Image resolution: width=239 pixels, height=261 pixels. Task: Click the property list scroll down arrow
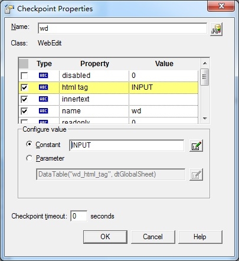205,119
